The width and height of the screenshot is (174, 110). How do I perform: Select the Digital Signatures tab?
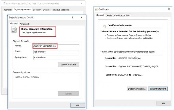[x=22, y=10]
